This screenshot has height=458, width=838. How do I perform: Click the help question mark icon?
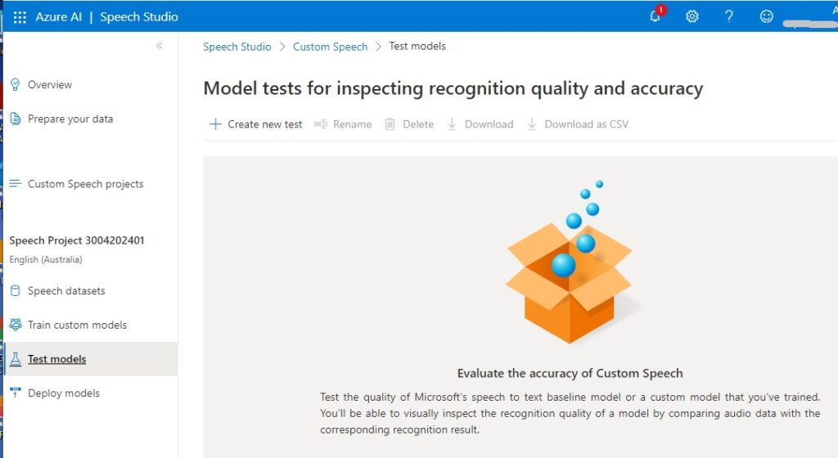tap(729, 16)
